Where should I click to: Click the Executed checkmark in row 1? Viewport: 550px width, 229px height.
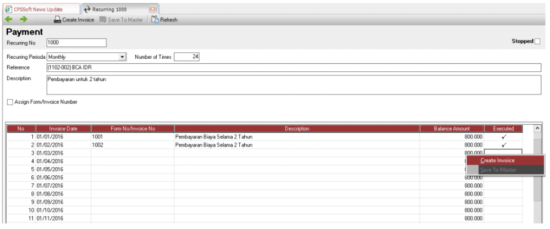tap(503, 136)
